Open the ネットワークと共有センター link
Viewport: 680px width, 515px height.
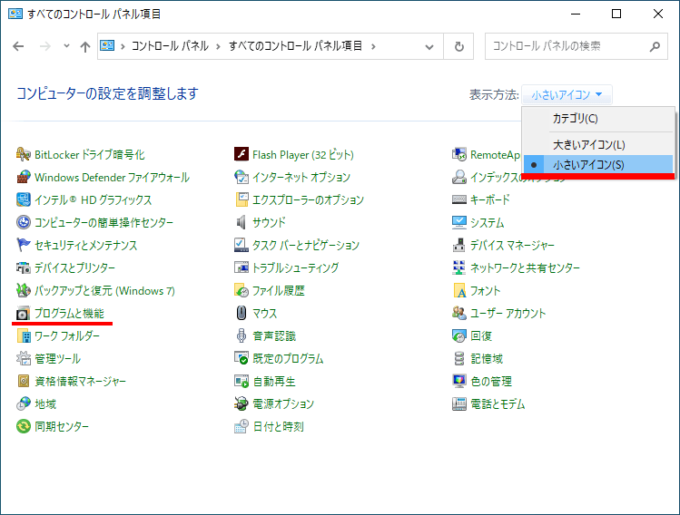point(525,268)
